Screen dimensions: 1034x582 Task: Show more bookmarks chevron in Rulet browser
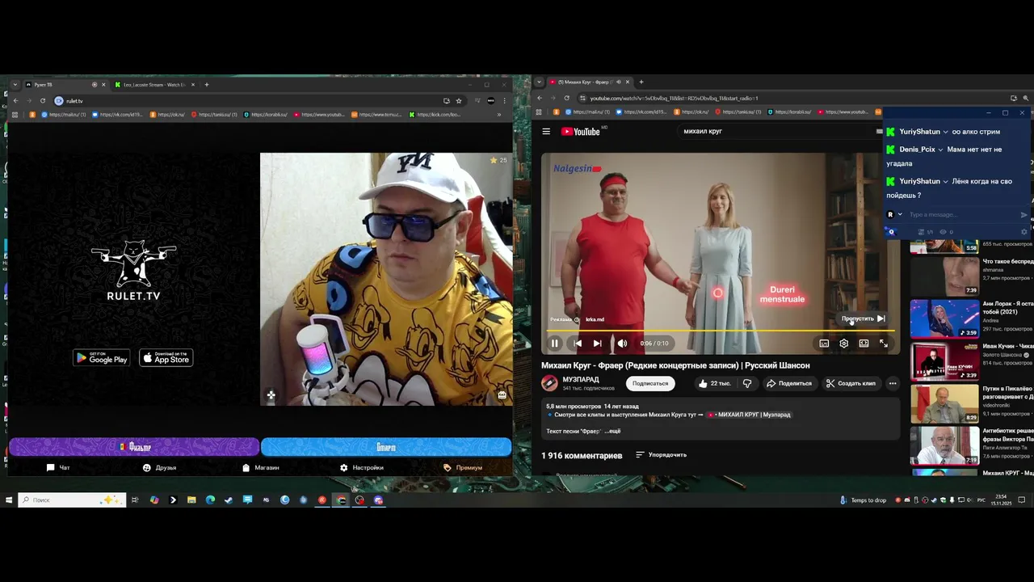click(x=498, y=115)
